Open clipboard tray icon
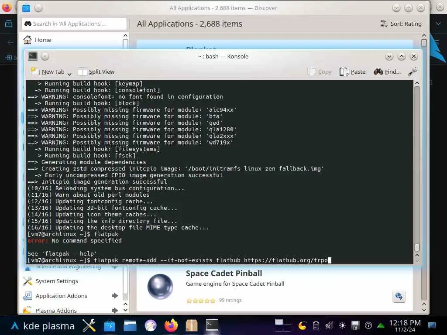The image size is (447, 335). point(316,325)
